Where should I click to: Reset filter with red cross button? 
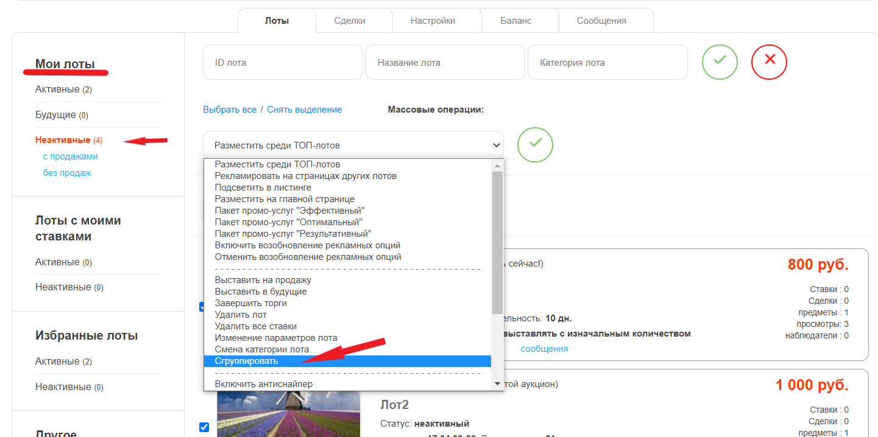click(769, 62)
